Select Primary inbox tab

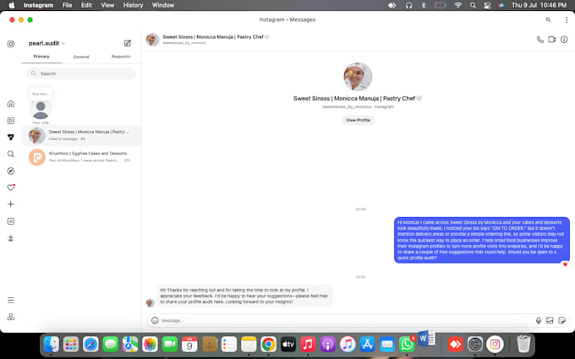click(x=41, y=57)
